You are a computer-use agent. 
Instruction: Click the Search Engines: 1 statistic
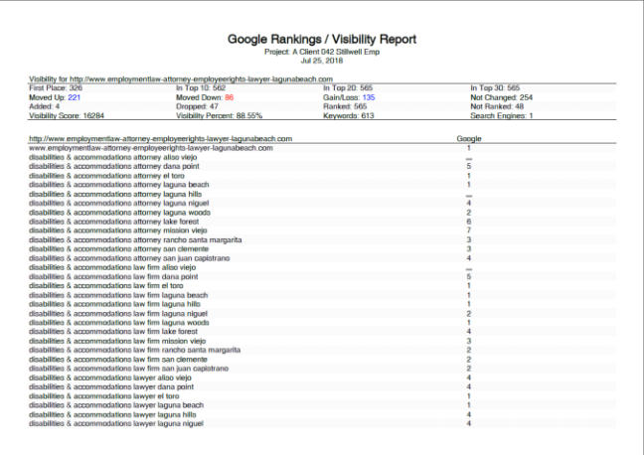tap(504, 115)
